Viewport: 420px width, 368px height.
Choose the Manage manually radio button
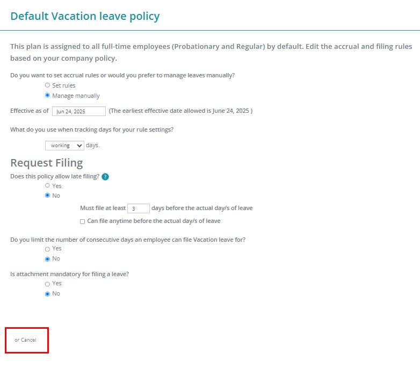click(47, 95)
